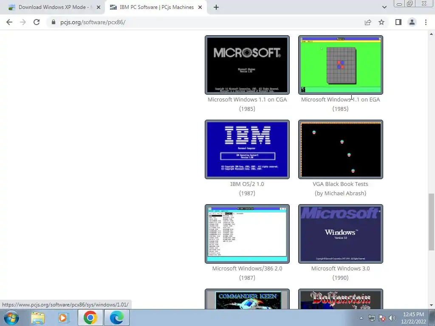435x326 pixels.
Task: Follow the Microsoft Windows 1.1 on CGA link
Action: pyautogui.click(x=247, y=99)
